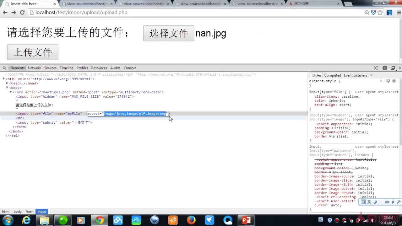Collapse the html root node arrow
The width and height of the screenshot is (402, 226).
[x=3, y=79]
